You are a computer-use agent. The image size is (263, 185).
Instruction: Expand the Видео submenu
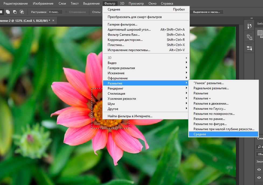point(146,63)
